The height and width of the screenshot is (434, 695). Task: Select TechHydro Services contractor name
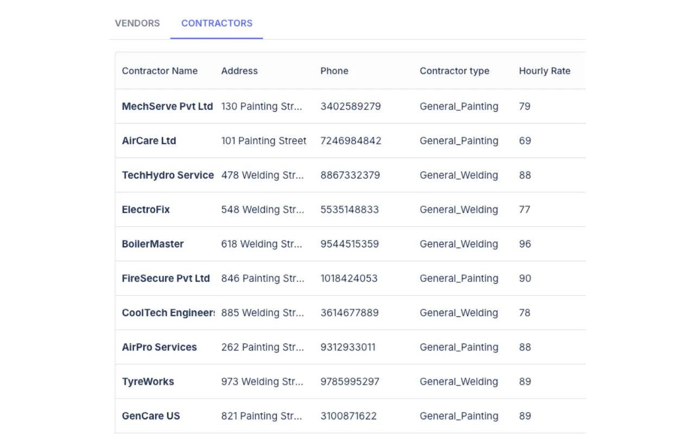point(168,175)
